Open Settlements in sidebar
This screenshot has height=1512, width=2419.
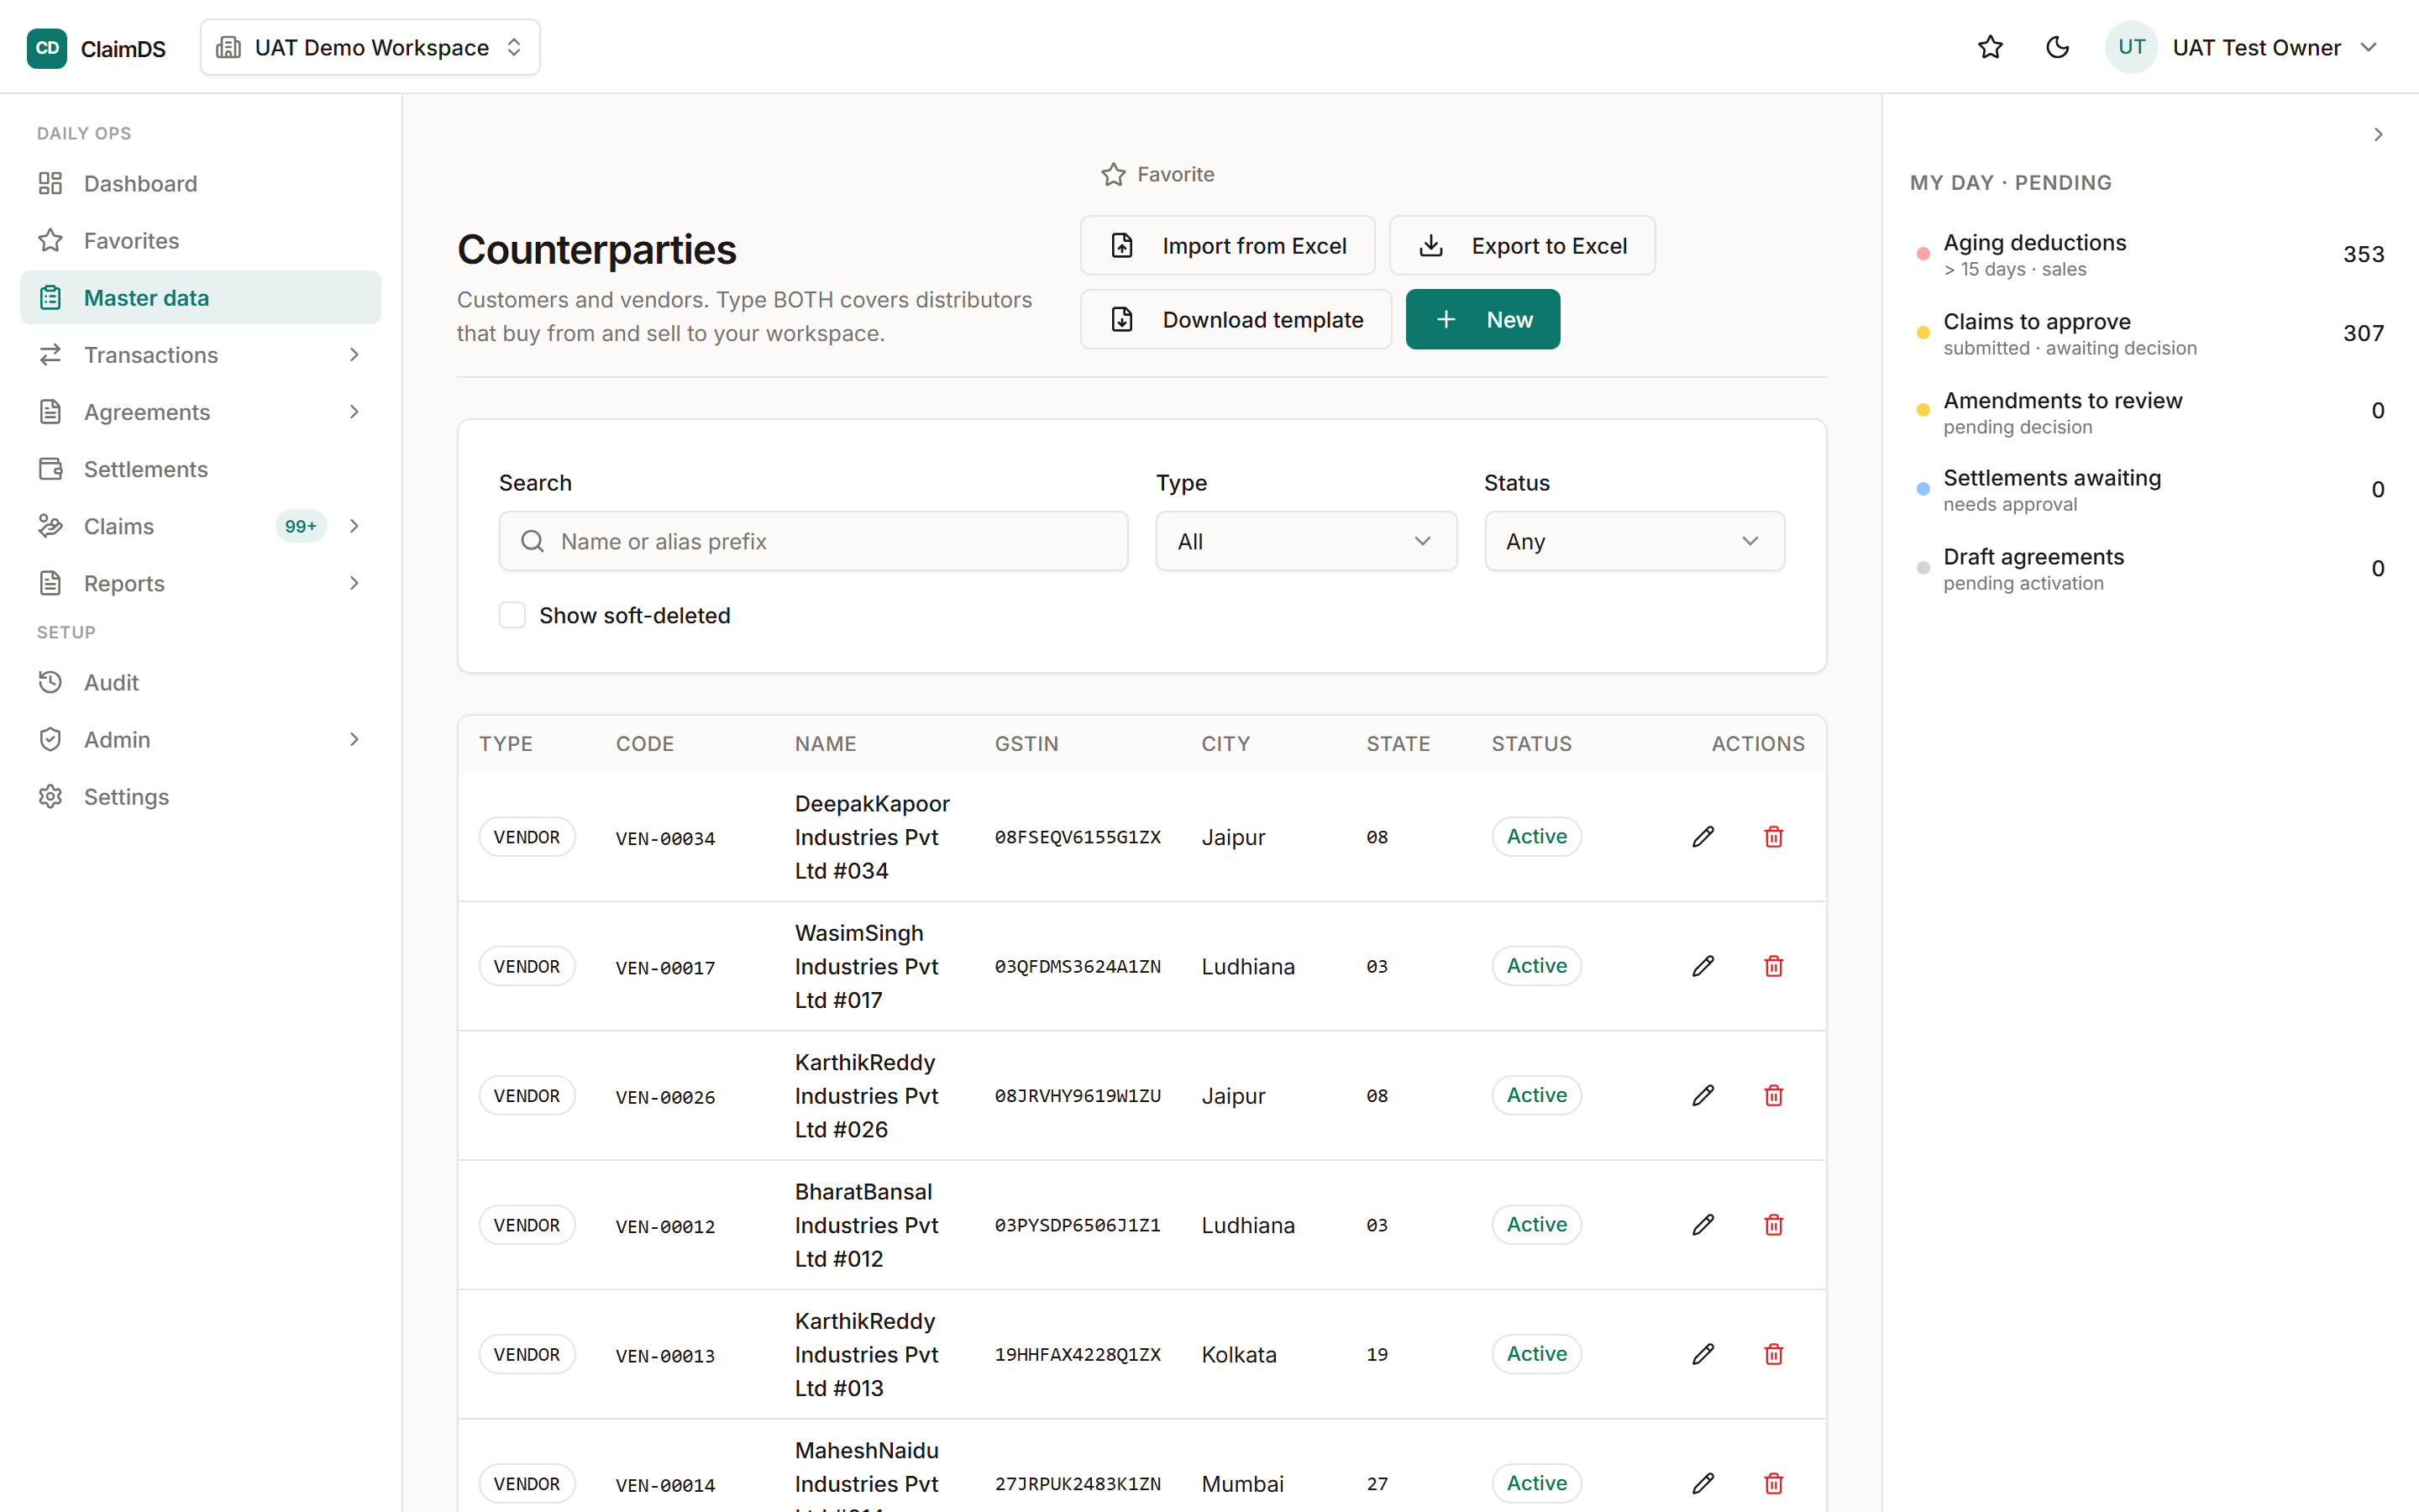pos(200,469)
